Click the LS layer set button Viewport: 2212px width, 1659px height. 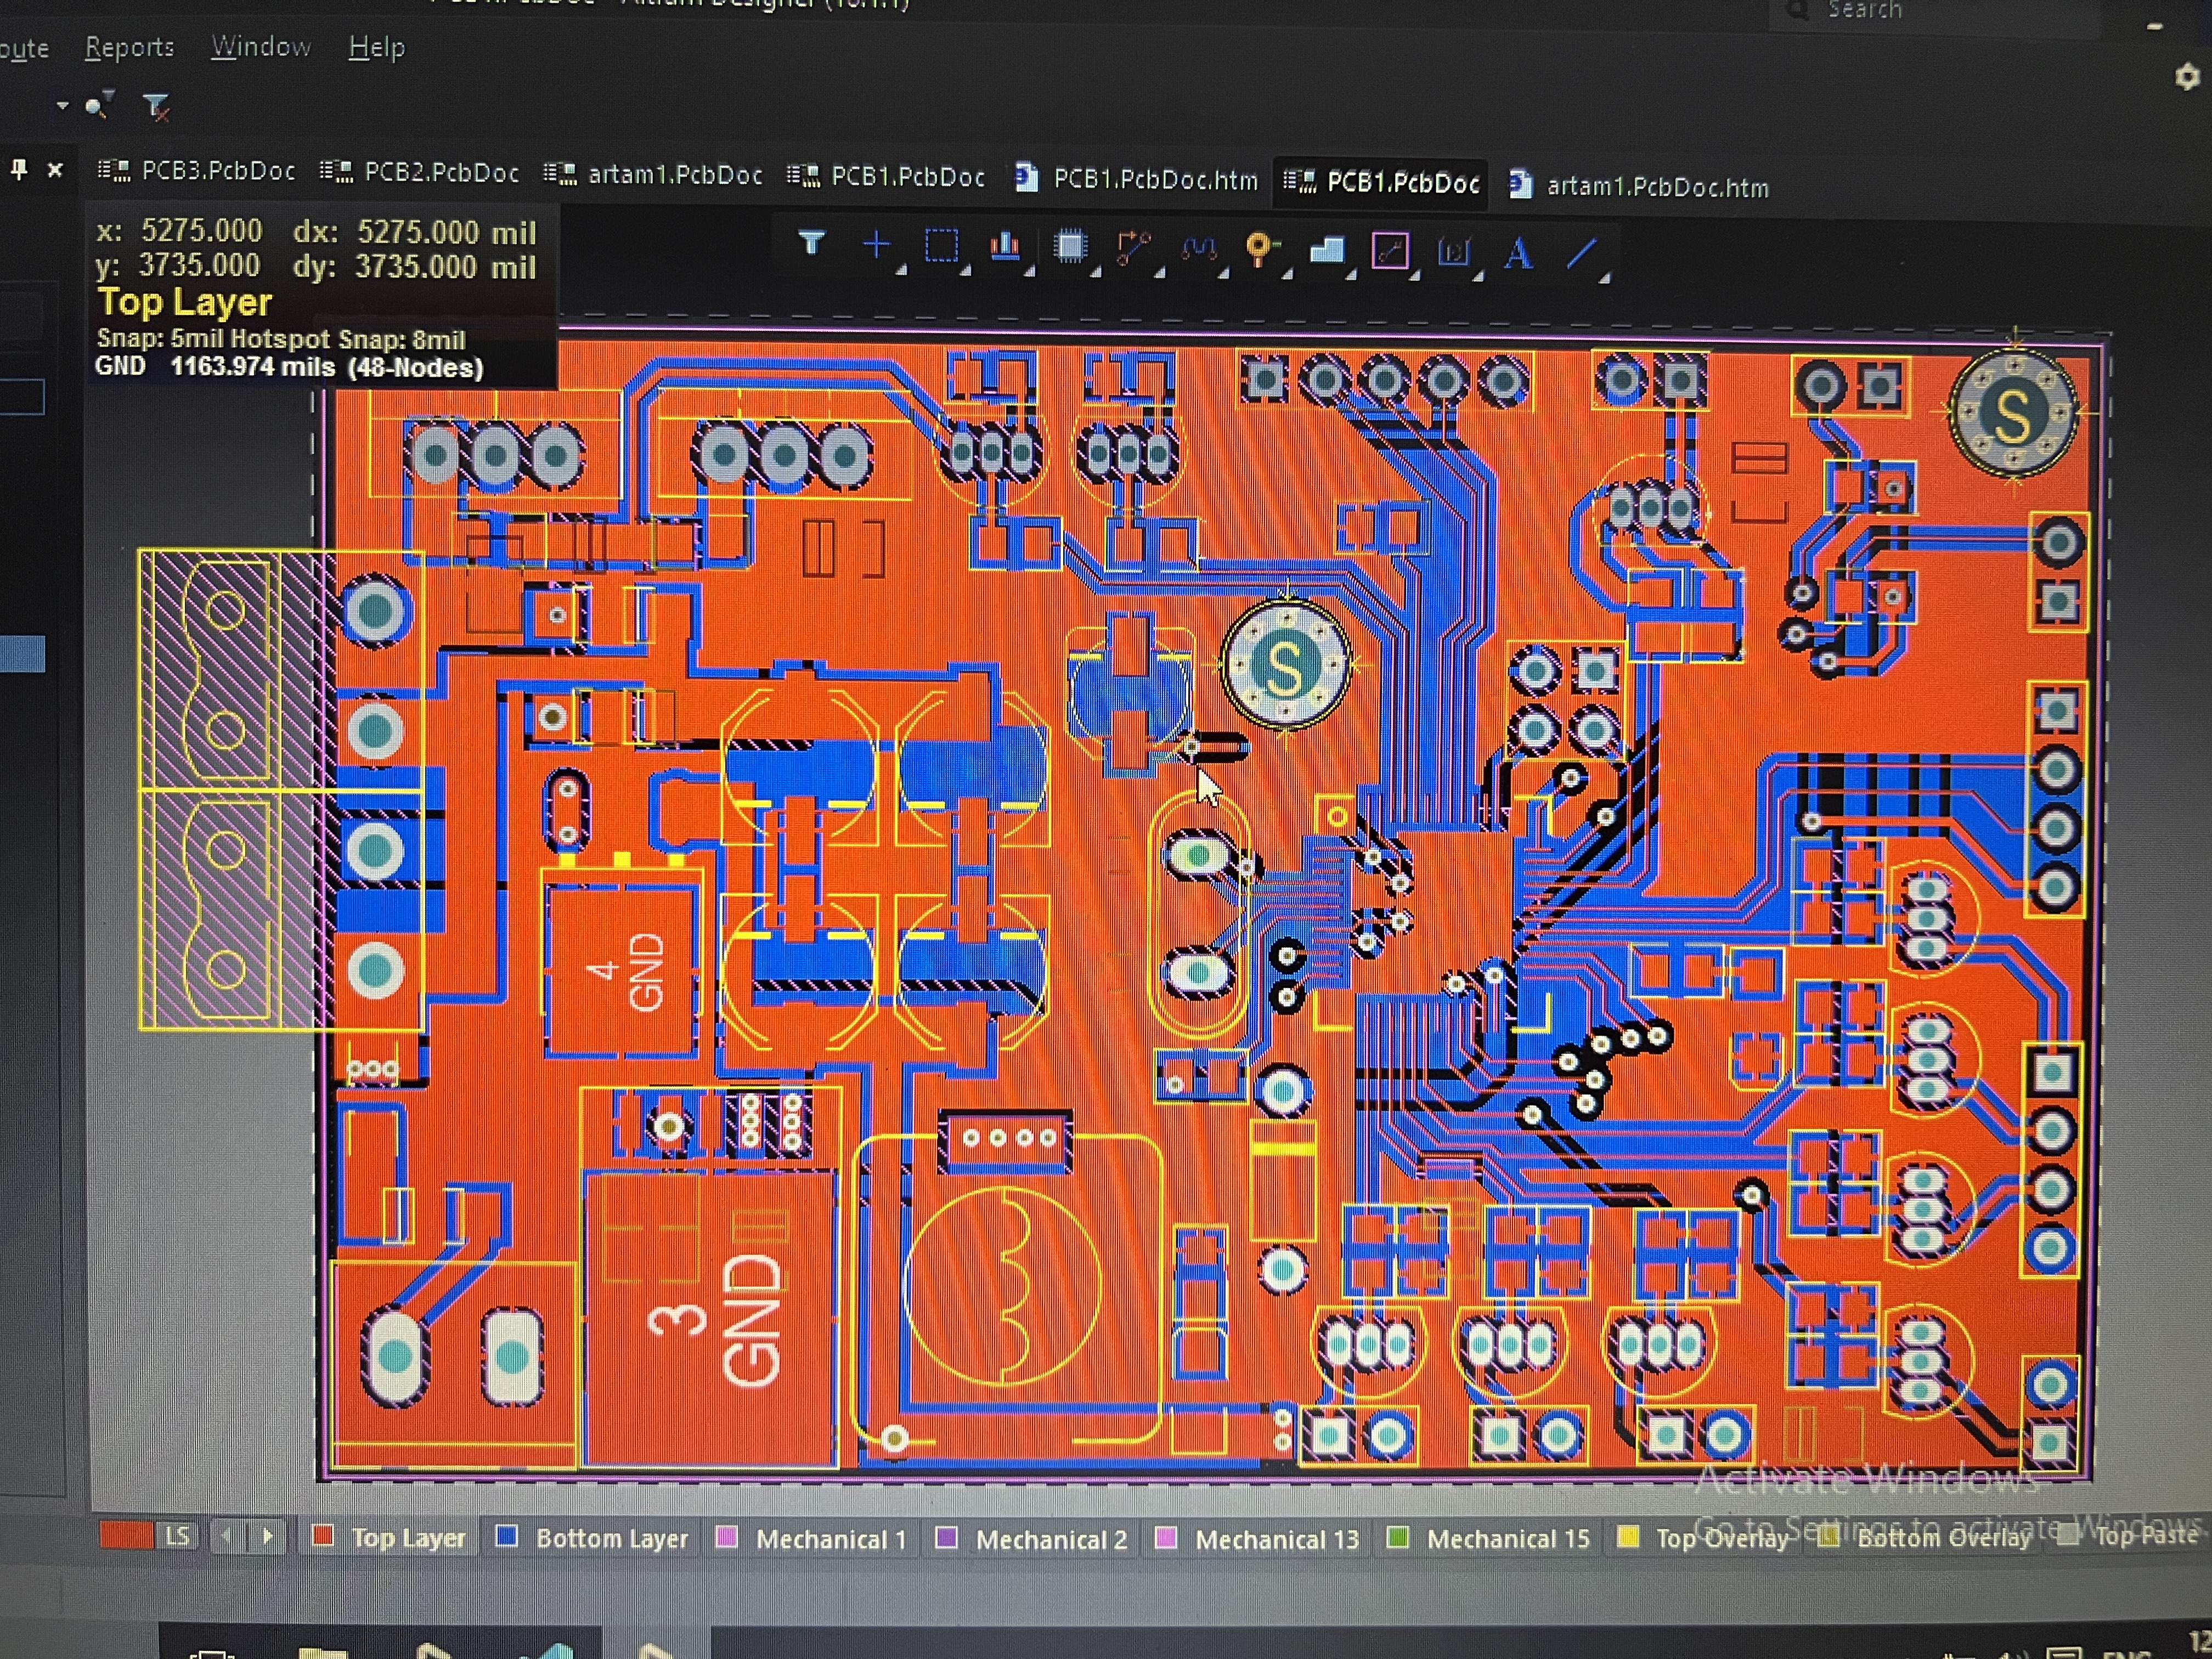click(177, 1536)
